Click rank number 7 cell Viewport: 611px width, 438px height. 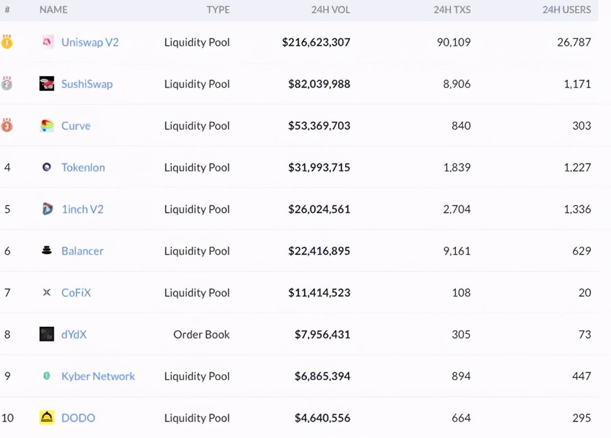click(7, 292)
